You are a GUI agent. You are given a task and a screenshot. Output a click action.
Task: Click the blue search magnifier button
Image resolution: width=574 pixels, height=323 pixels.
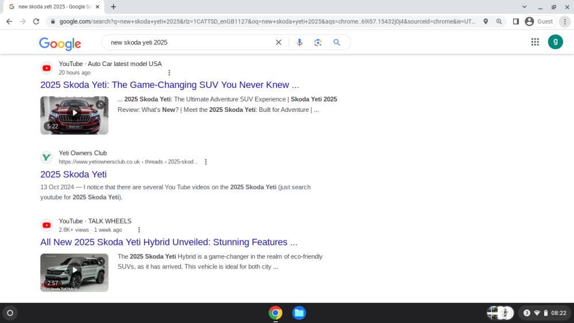coord(337,42)
